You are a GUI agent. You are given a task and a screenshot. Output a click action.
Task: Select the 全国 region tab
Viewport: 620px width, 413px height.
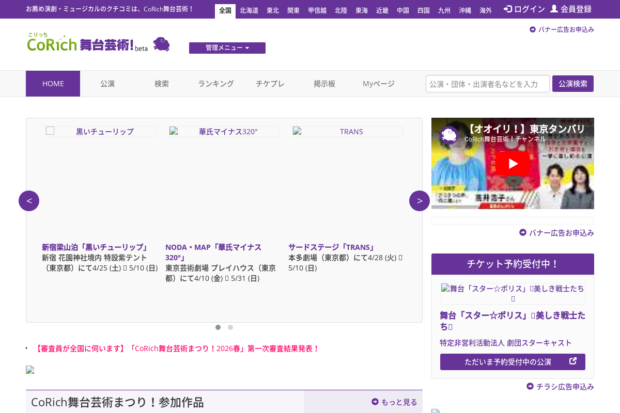225,11
